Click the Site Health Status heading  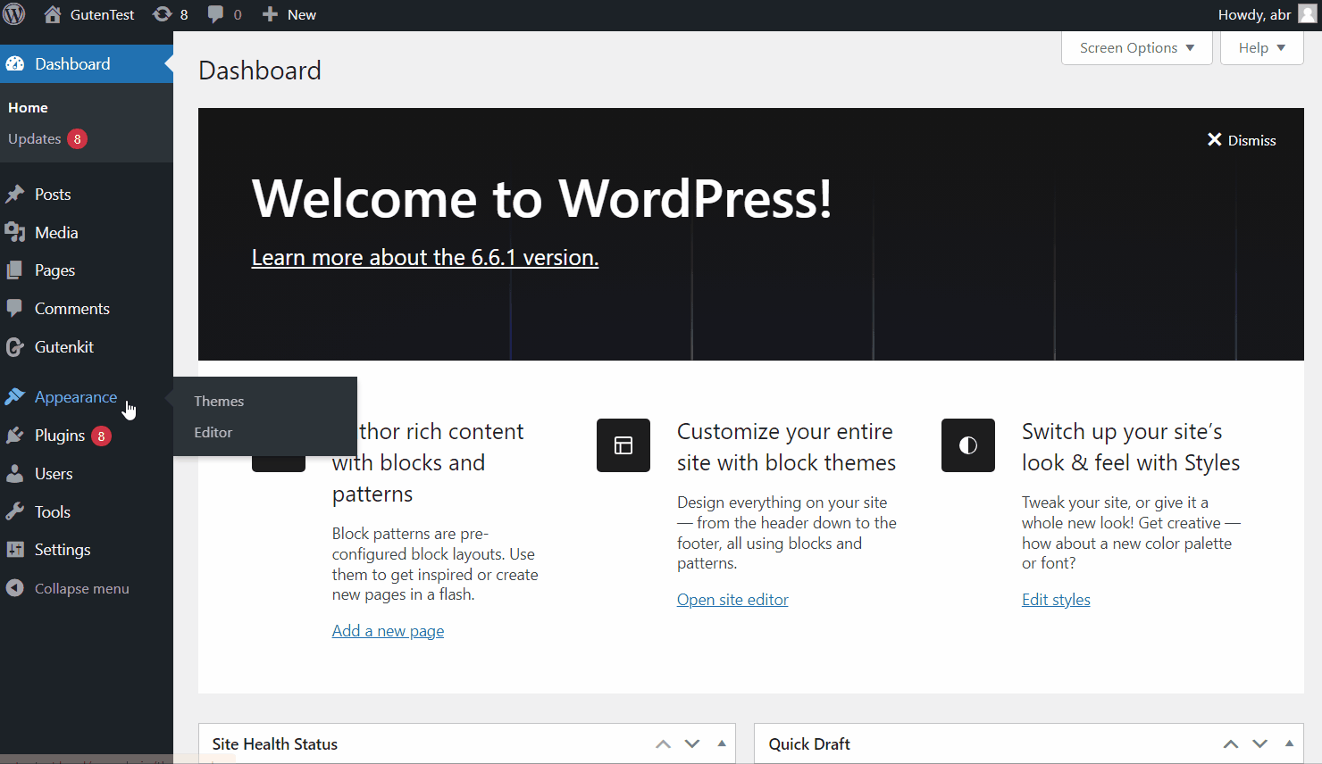[275, 744]
